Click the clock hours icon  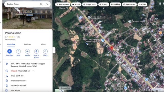(x=7, y=71)
